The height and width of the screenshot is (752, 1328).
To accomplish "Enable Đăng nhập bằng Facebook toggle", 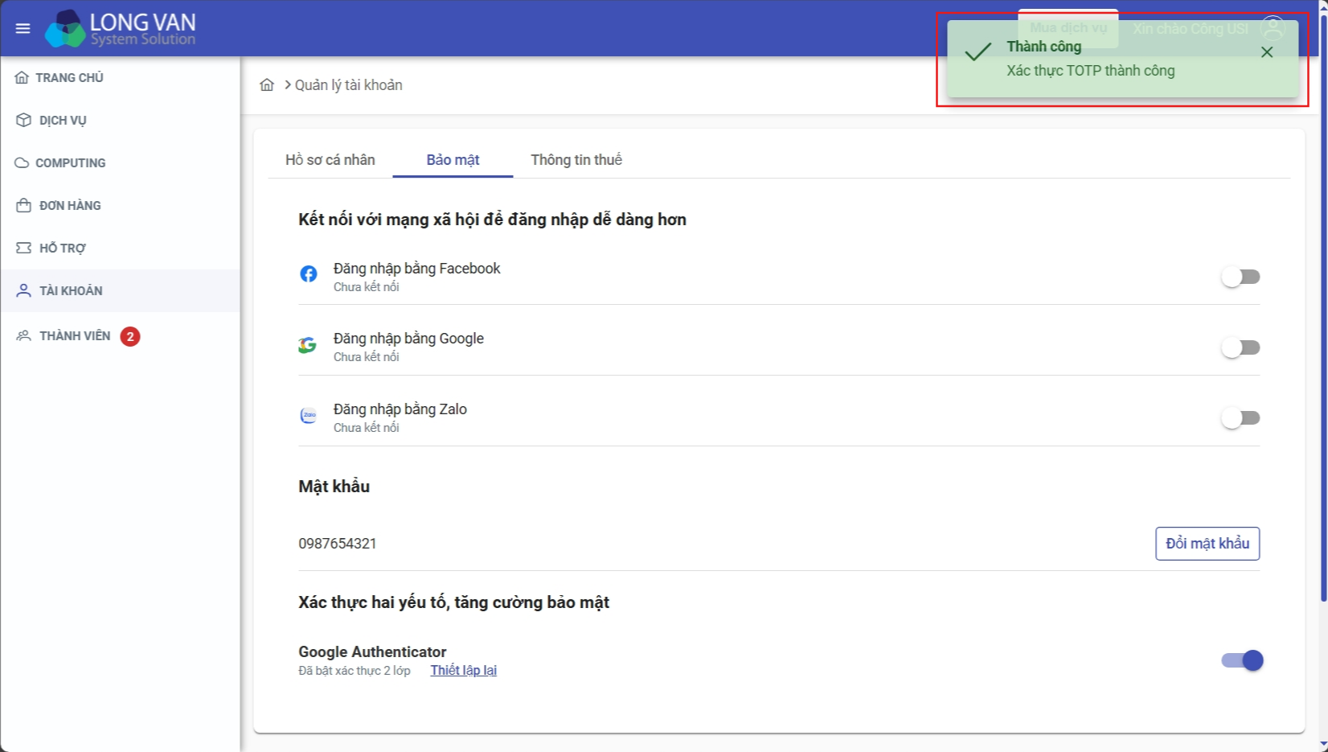I will click(1240, 277).
